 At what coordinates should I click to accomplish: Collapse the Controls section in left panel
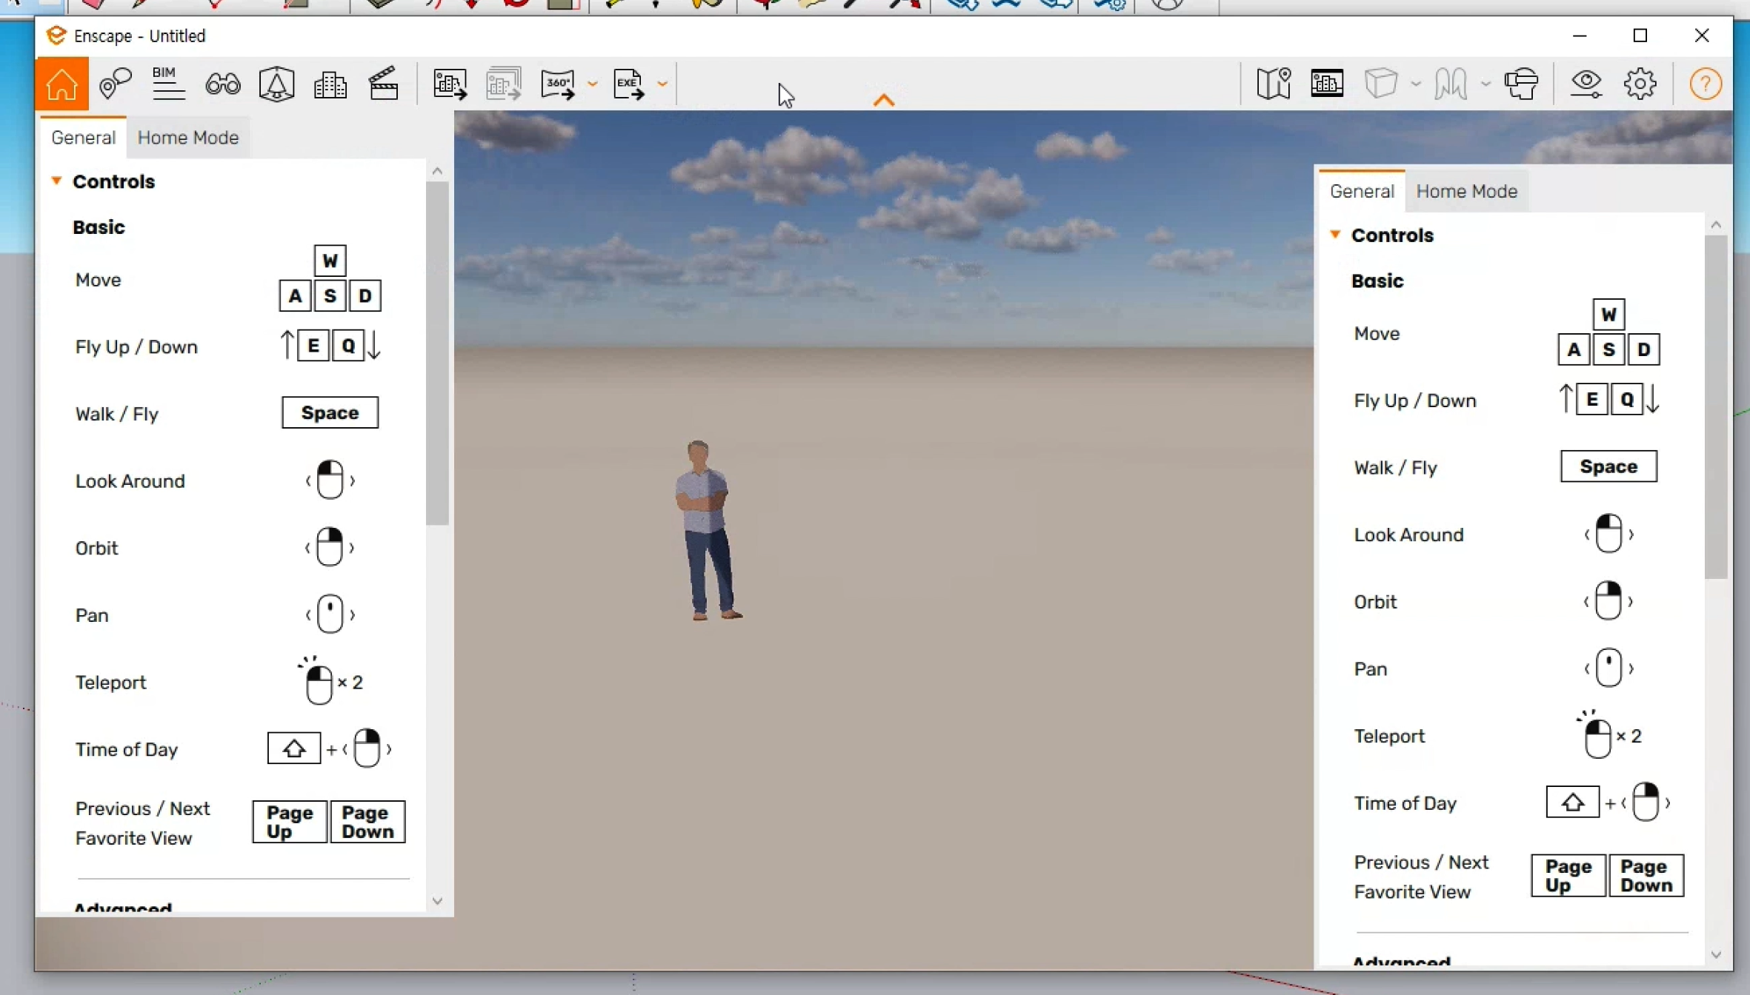tap(56, 181)
